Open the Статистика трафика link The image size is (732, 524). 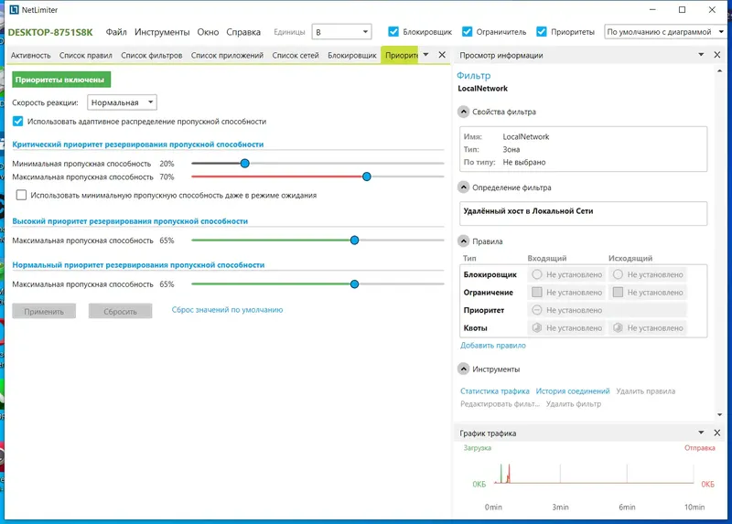[494, 391]
